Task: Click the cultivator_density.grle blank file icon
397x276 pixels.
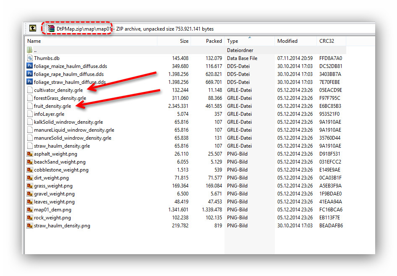Action: click(30, 90)
